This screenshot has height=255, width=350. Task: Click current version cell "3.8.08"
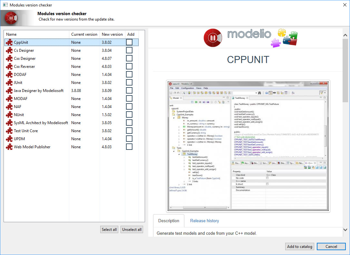point(76,91)
